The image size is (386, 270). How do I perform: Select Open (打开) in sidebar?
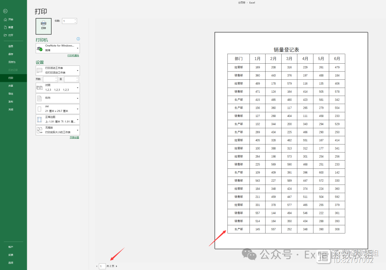(x=11, y=35)
